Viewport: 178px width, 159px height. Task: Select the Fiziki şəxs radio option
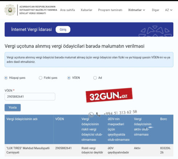[x=40, y=78]
